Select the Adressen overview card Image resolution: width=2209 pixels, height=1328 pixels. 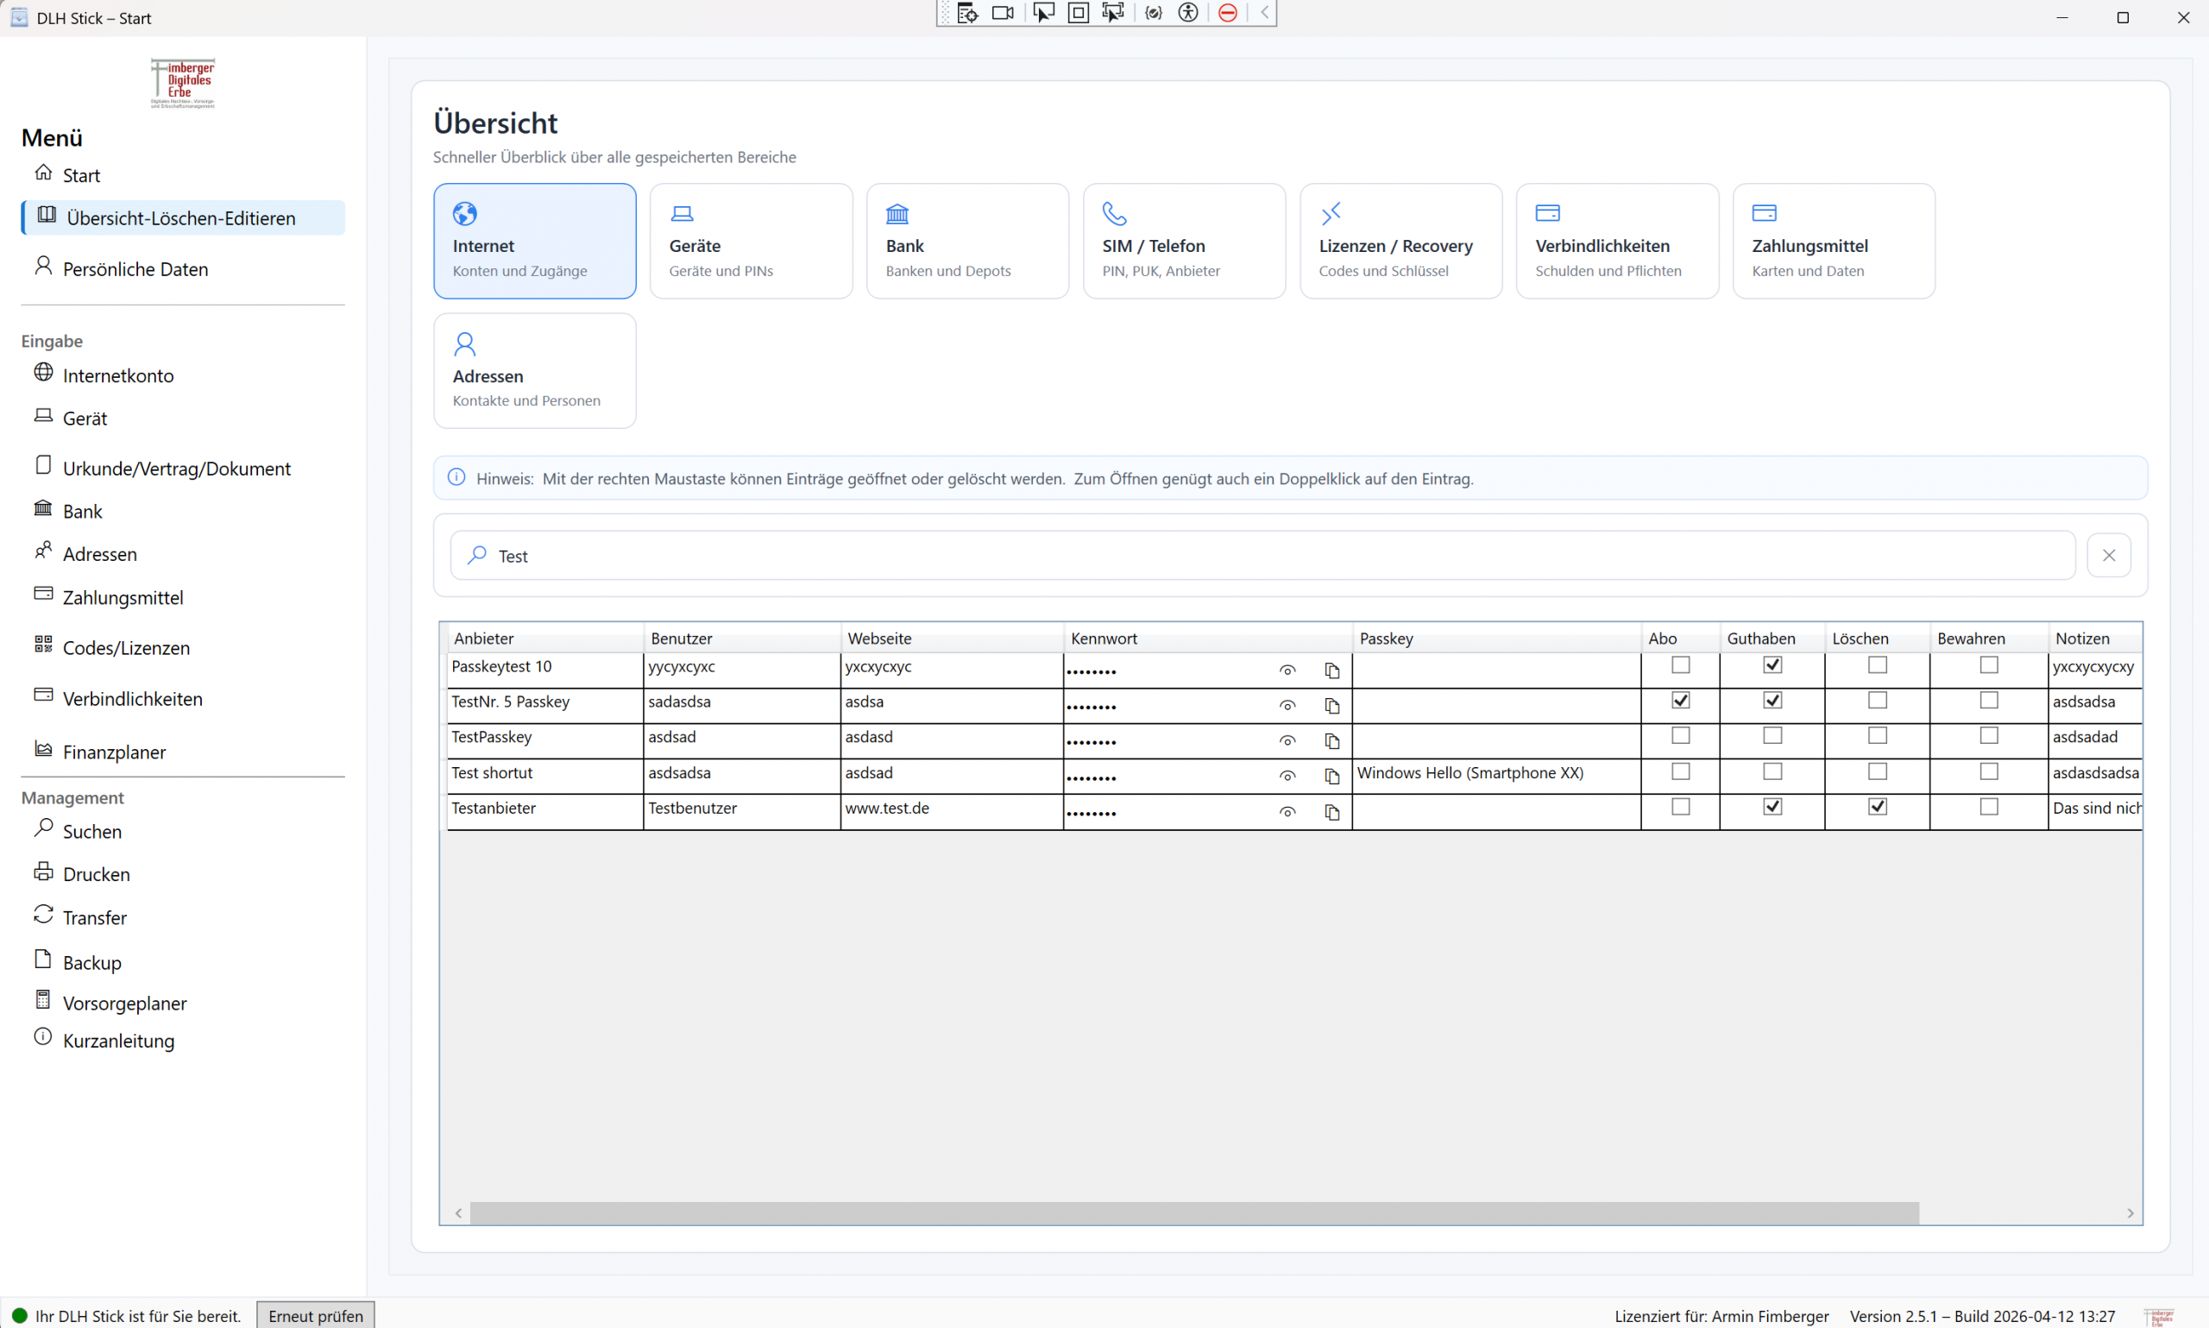534,370
